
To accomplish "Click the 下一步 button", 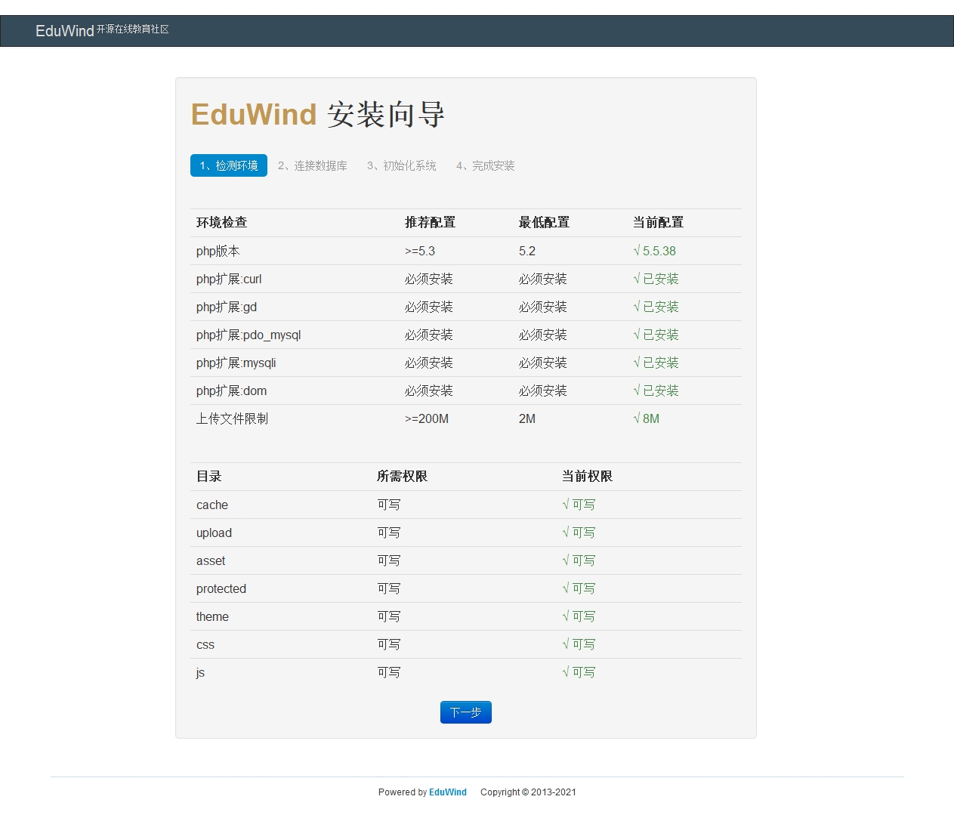I will tap(466, 712).
